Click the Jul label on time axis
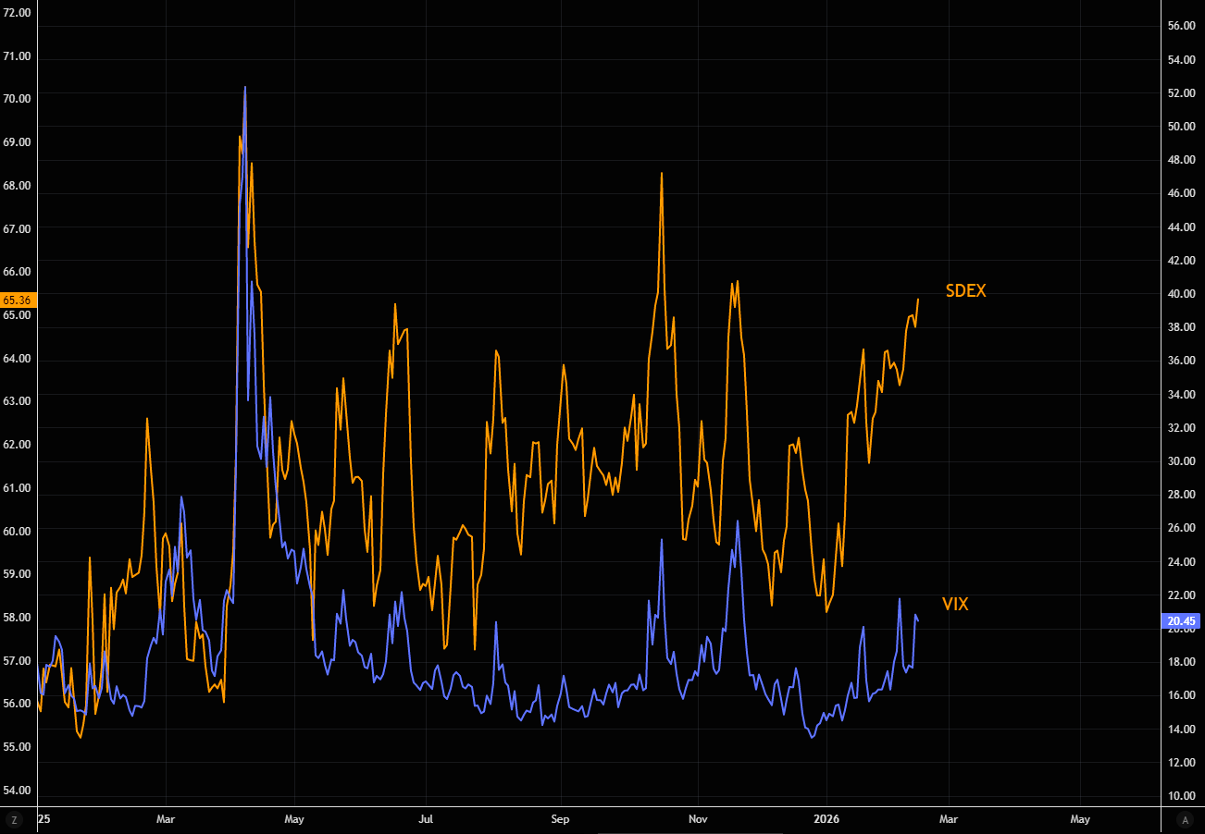Screen dimensions: 1205x834 [x=426, y=819]
